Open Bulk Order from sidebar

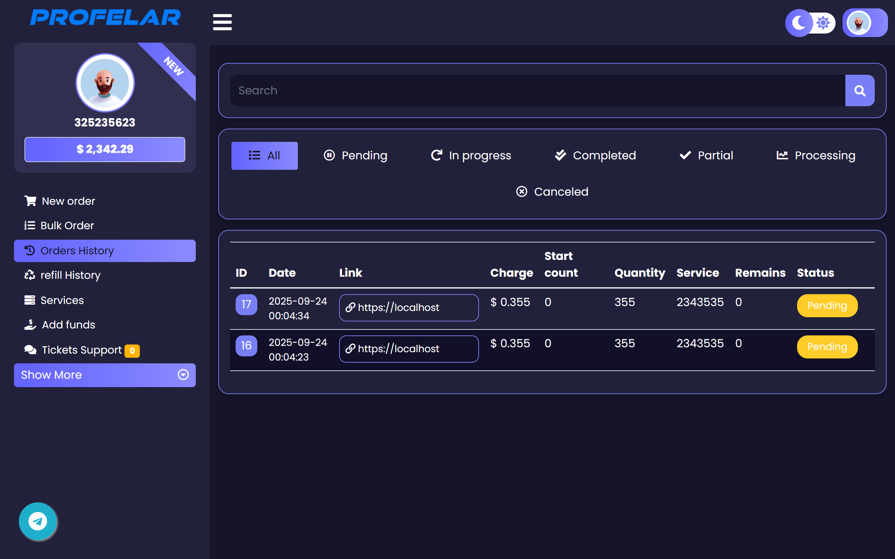click(66, 226)
